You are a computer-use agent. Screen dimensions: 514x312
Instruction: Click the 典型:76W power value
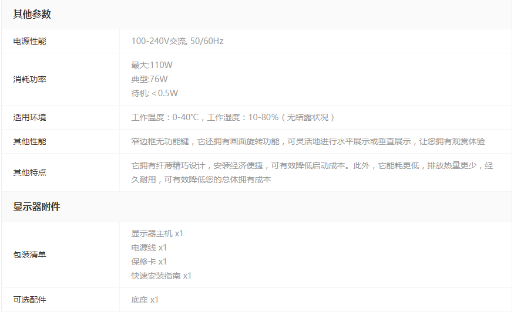(x=150, y=79)
